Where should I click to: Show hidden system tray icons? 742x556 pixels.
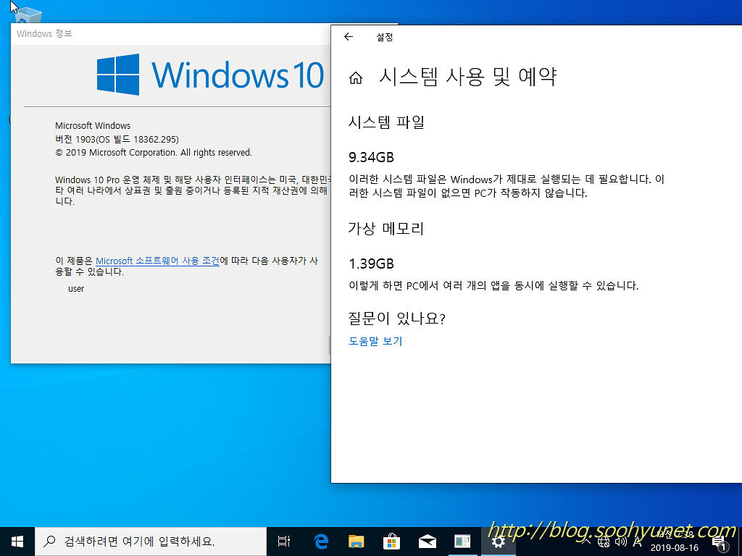click(x=586, y=542)
